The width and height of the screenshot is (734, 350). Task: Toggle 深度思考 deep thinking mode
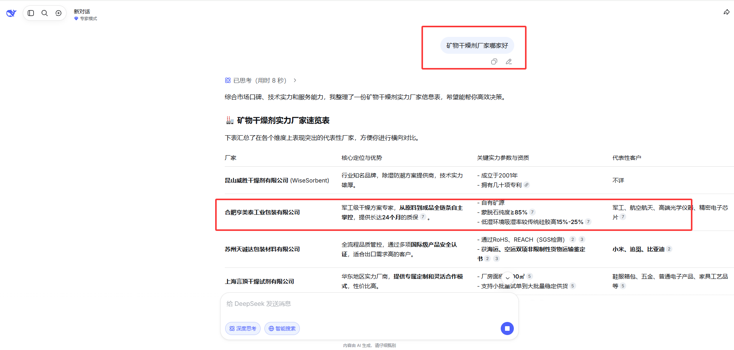[x=243, y=328]
